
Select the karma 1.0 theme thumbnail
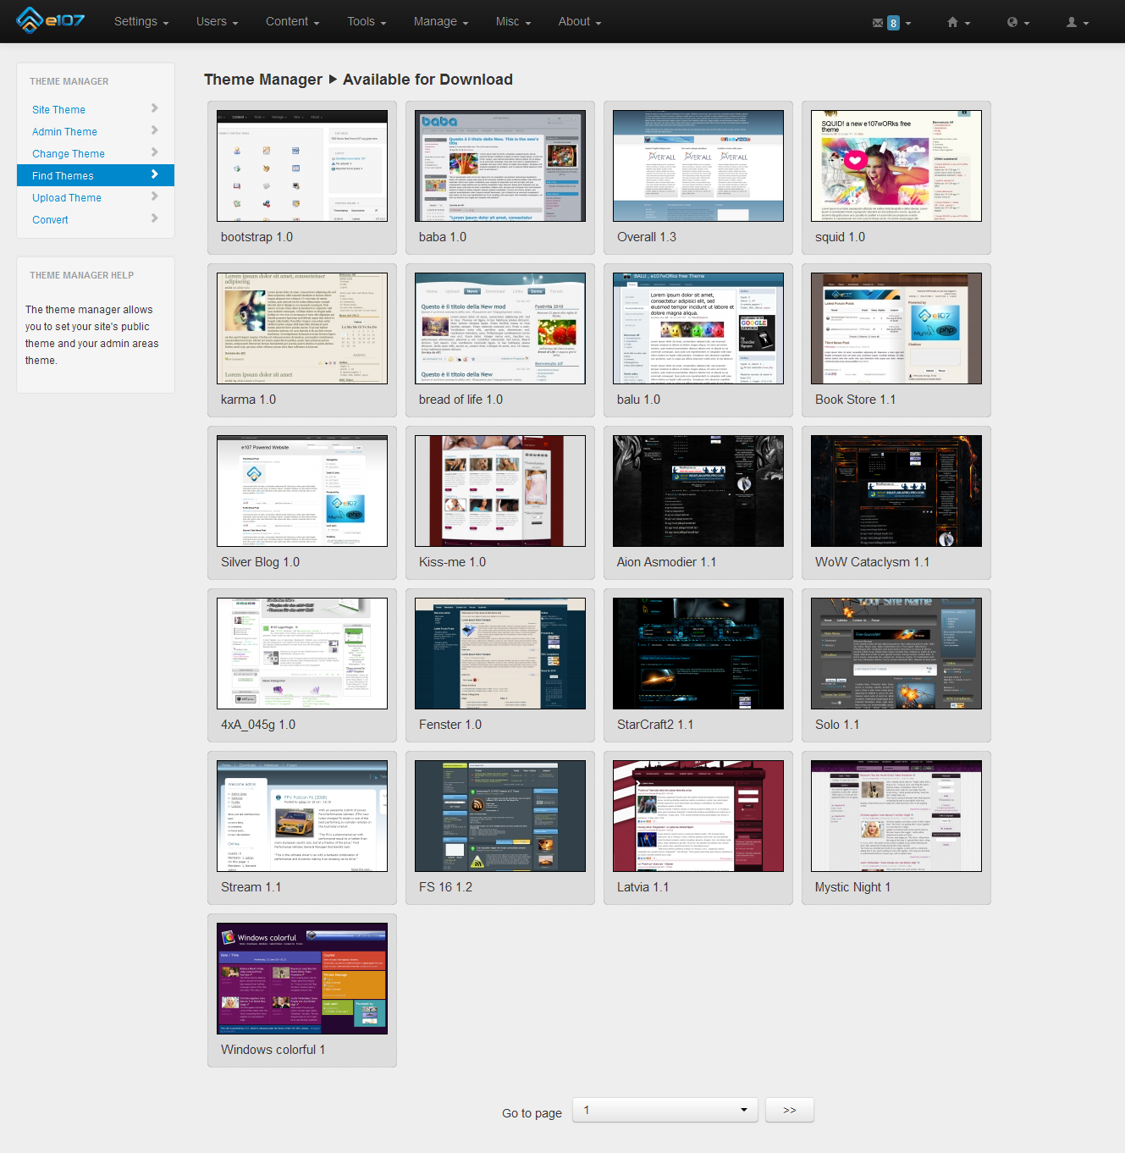coord(302,328)
